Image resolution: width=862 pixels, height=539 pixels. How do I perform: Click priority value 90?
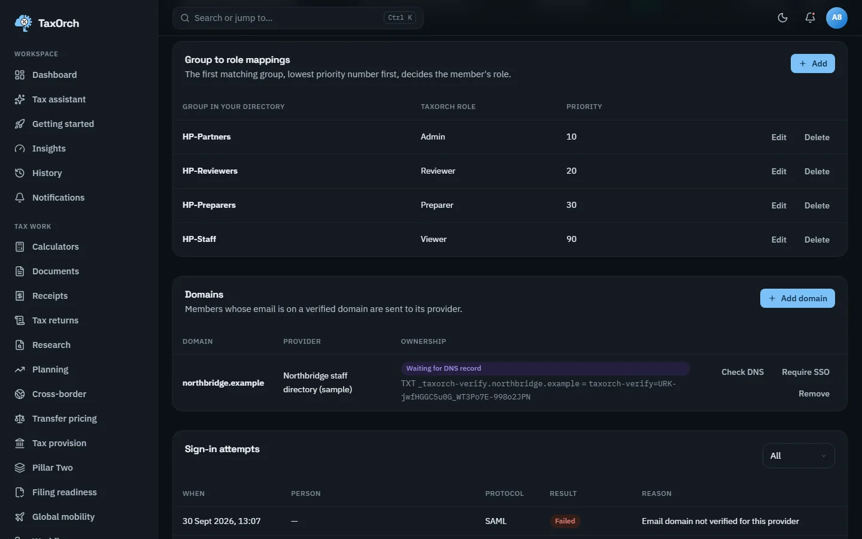572,239
